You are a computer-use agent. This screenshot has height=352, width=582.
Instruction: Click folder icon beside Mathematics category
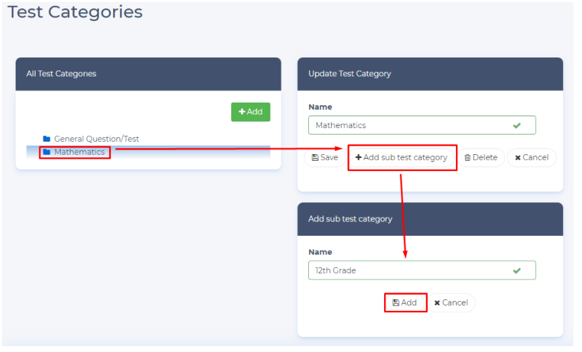[x=46, y=152]
